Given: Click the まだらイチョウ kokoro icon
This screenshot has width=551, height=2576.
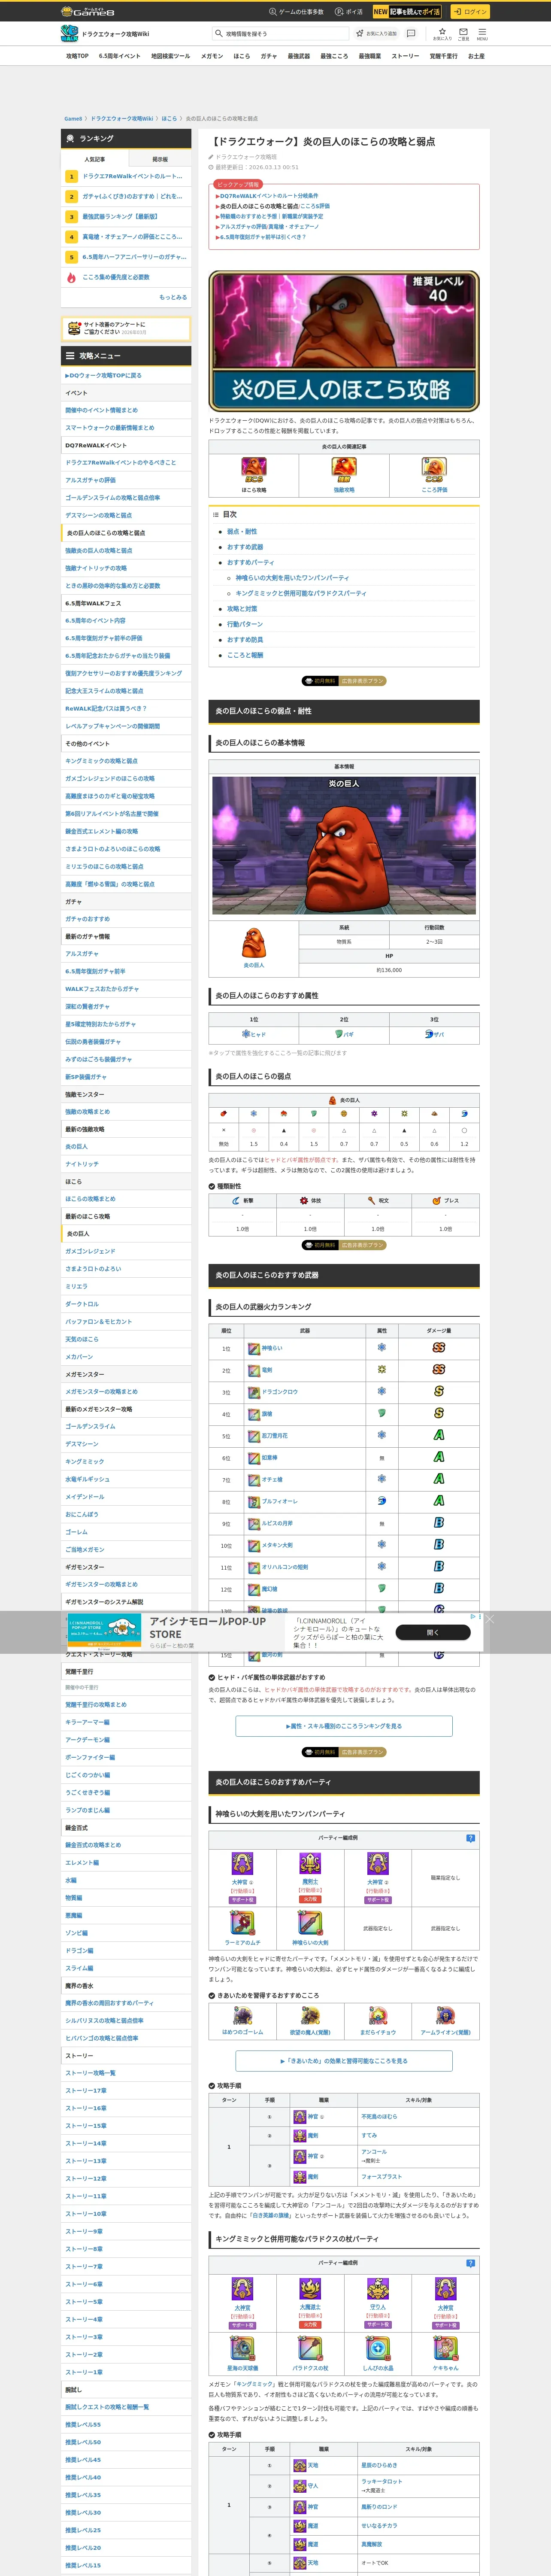Looking at the screenshot, I should coord(378,2016).
